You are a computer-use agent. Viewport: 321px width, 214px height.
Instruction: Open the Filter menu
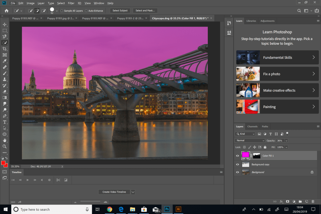(71, 3)
